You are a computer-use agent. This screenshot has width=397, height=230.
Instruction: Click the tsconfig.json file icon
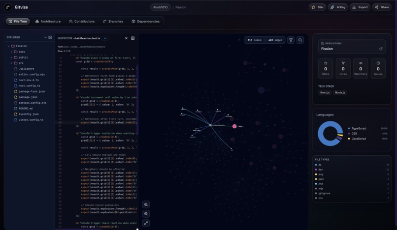(16, 114)
